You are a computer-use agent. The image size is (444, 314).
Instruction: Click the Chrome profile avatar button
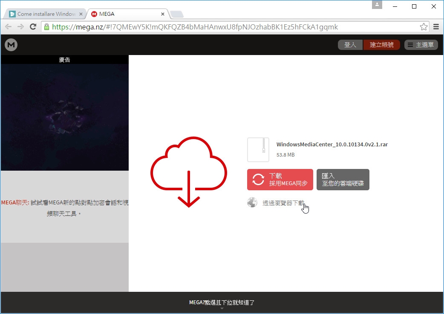377,5
